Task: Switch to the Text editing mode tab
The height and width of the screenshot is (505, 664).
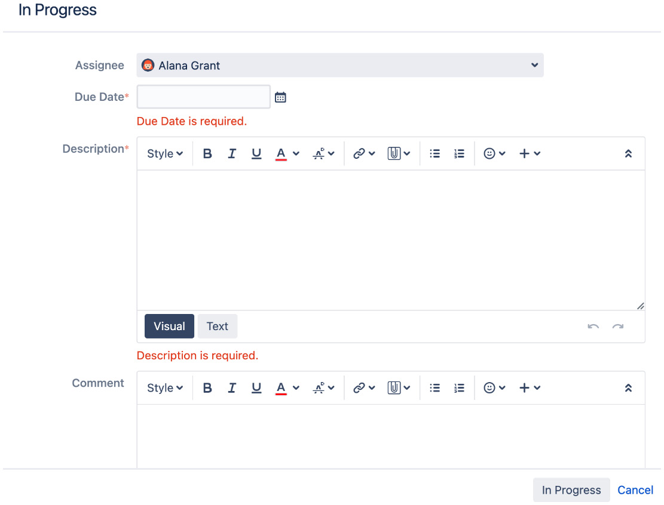Action: [217, 326]
